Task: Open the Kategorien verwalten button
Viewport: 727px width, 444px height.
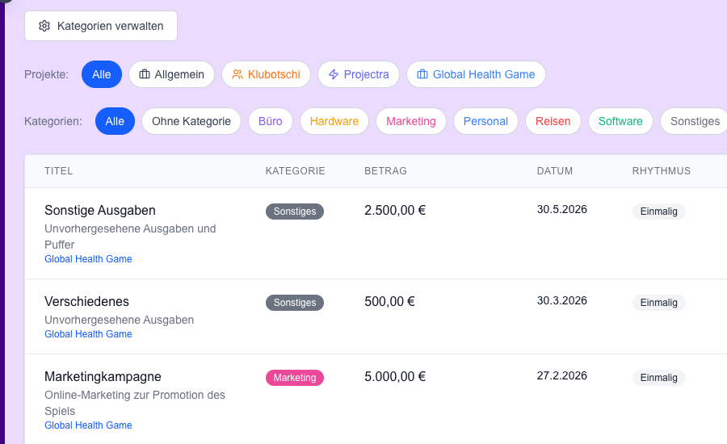Action: click(x=101, y=26)
